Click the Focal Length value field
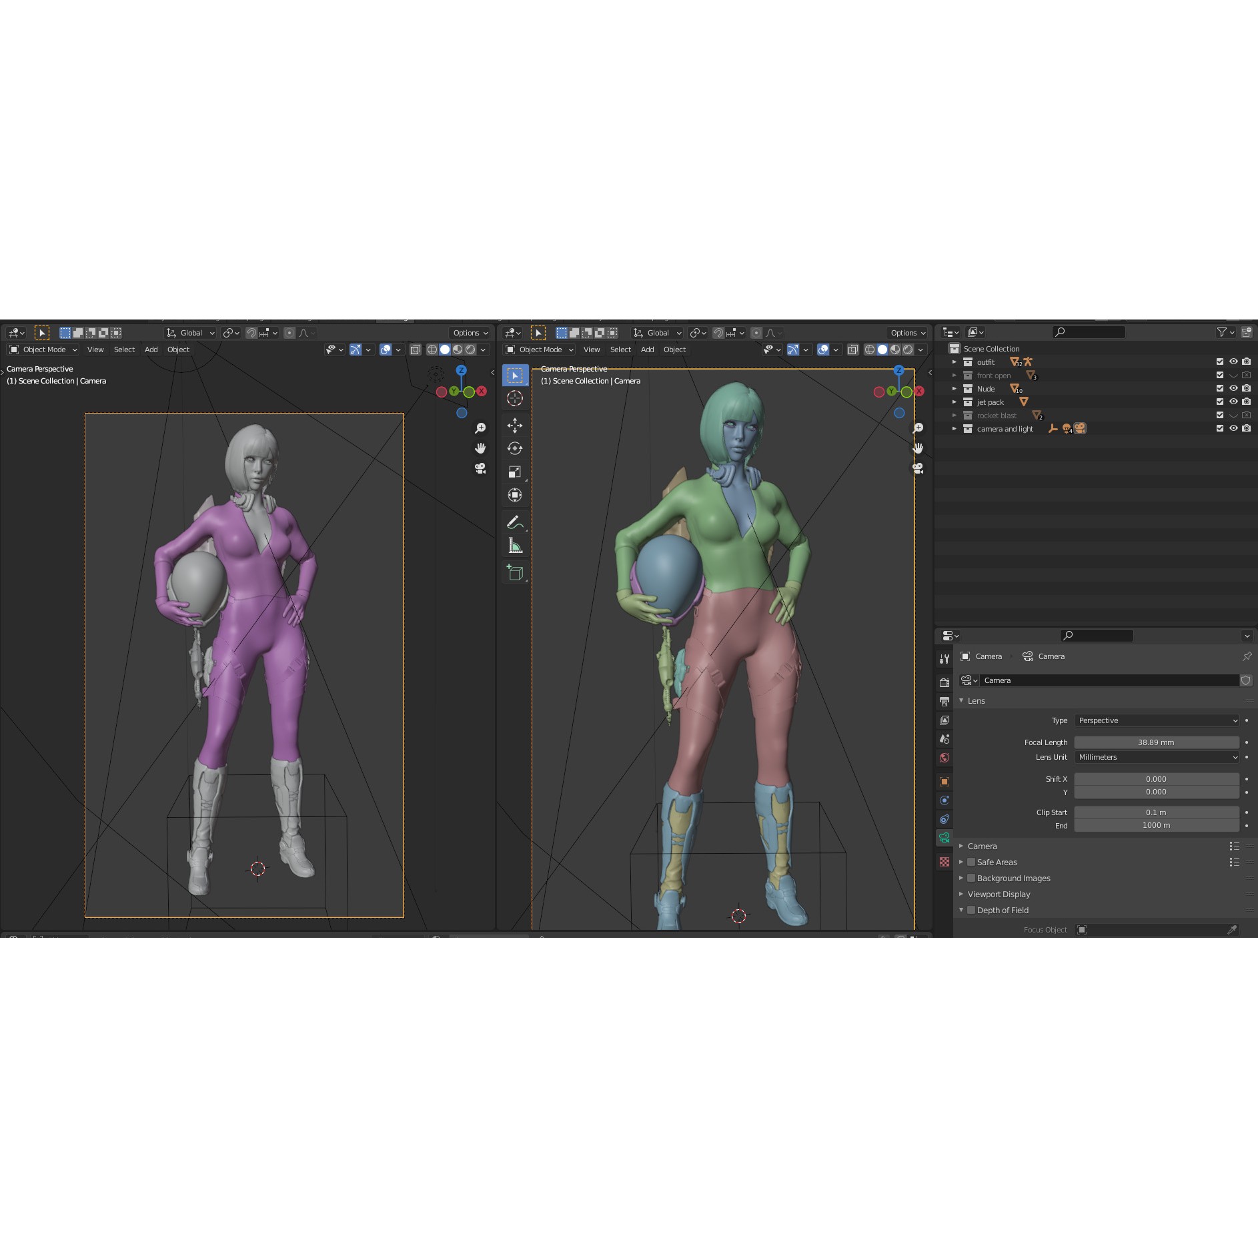This screenshot has height=1258, width=1258. coord(1157,742)
